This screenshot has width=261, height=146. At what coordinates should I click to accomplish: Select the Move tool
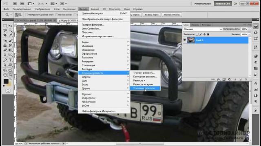click(x=10, y=26)
